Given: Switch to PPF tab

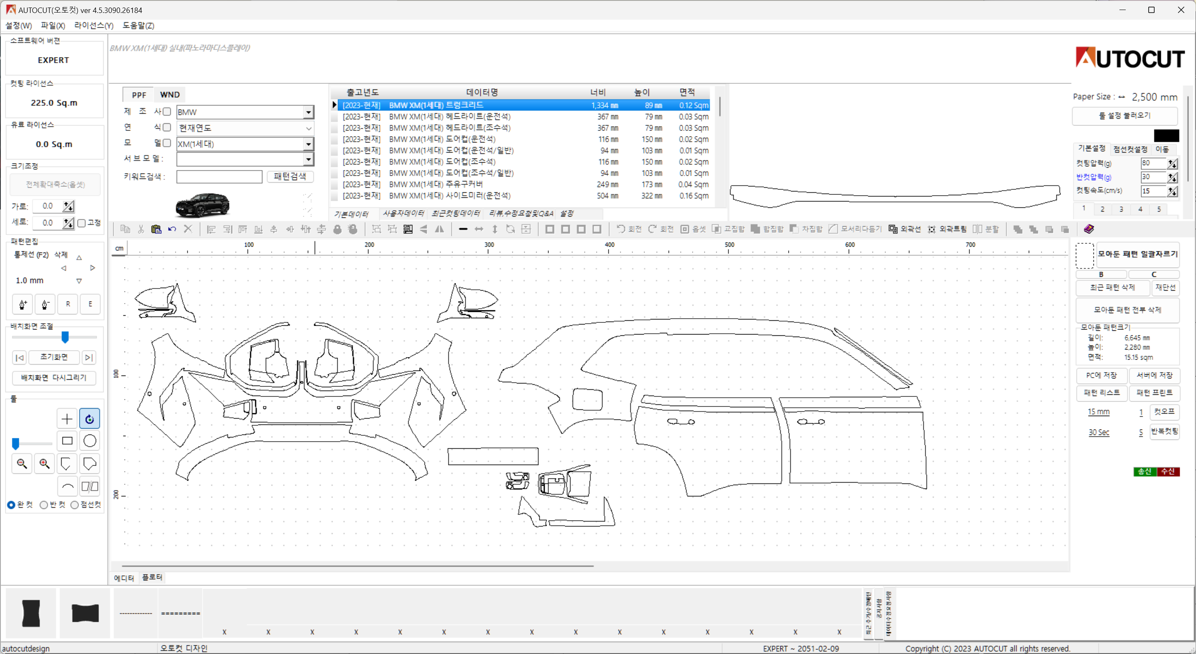Looking at the screenshot, I should 137,94.
